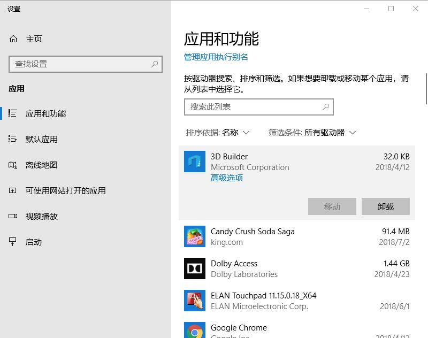
Task: Click the search icon in 搜索此列表 box
Action: click(326, 107)
